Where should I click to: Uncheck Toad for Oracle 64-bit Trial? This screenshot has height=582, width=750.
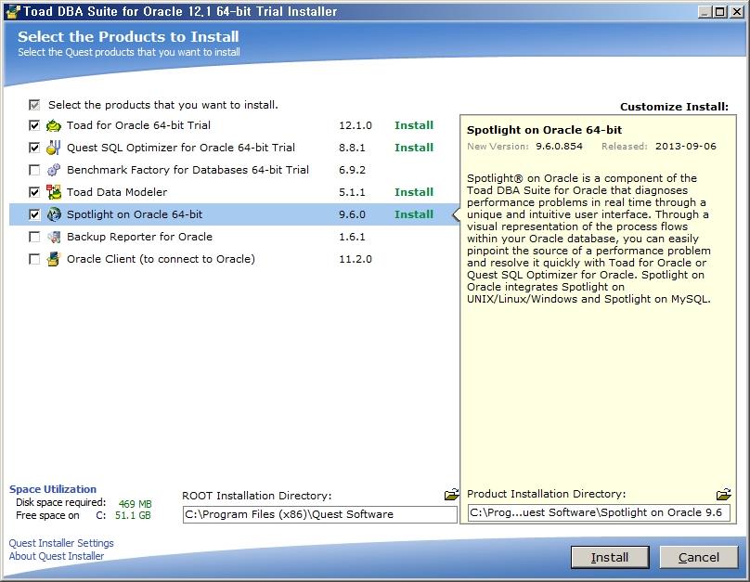34,125
